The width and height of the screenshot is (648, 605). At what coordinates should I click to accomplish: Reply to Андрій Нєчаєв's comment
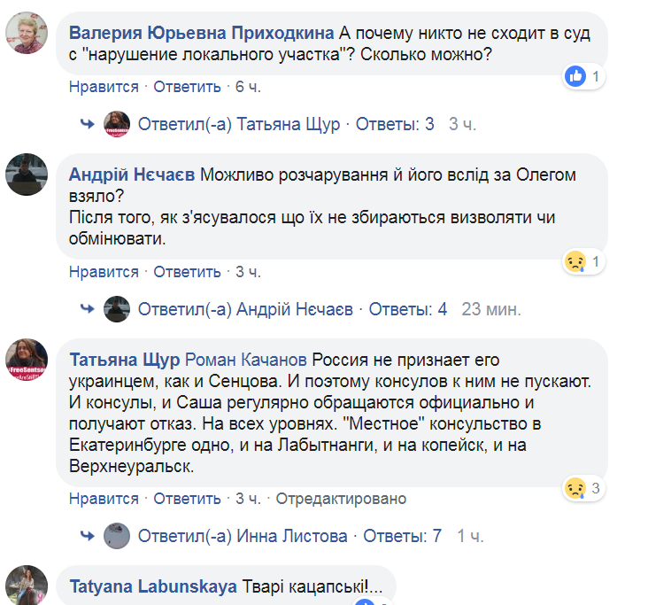pyautogui.click(x=187, y=272)
